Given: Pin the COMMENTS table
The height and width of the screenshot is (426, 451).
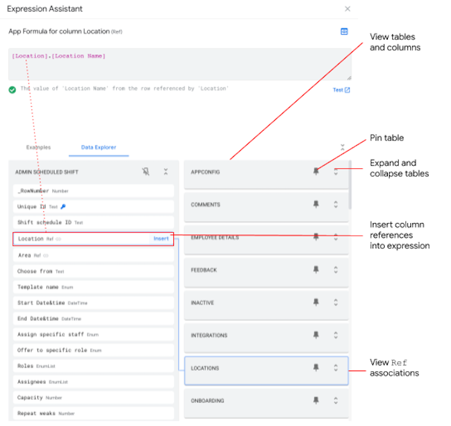Looking at the screenshot, I should click(316, 204).
